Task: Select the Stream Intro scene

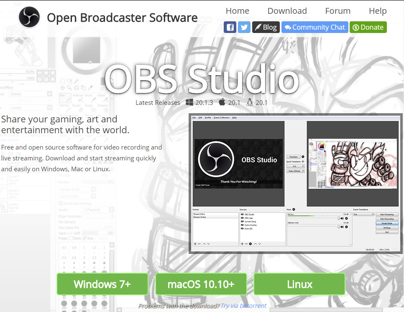Action: [x=199, y=214]
